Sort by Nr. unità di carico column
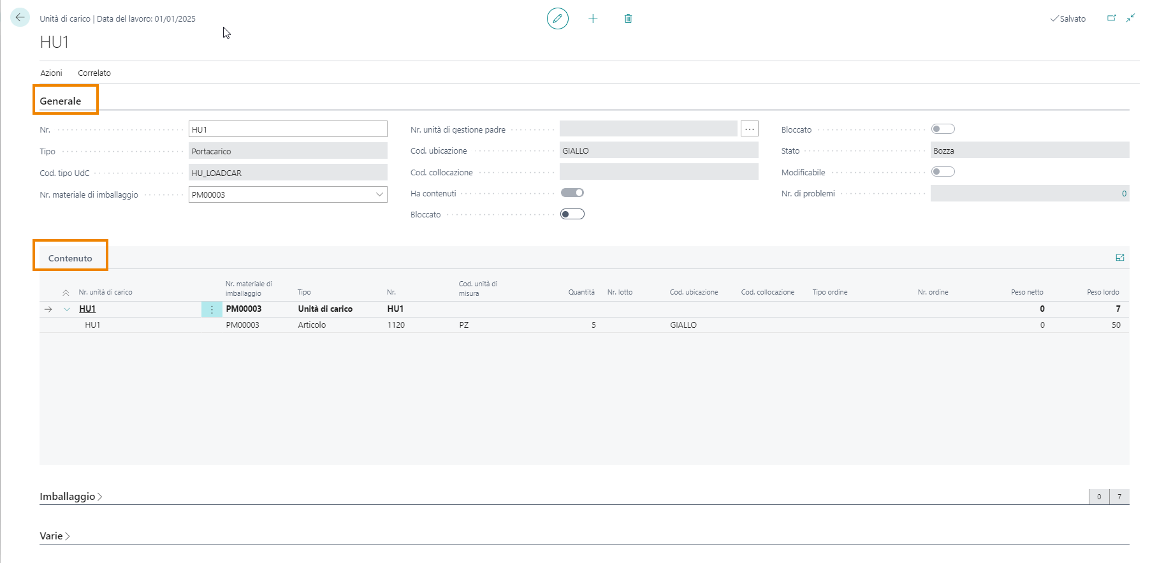Viewport: 1157px width, 563px height. [x=106, y=292]
